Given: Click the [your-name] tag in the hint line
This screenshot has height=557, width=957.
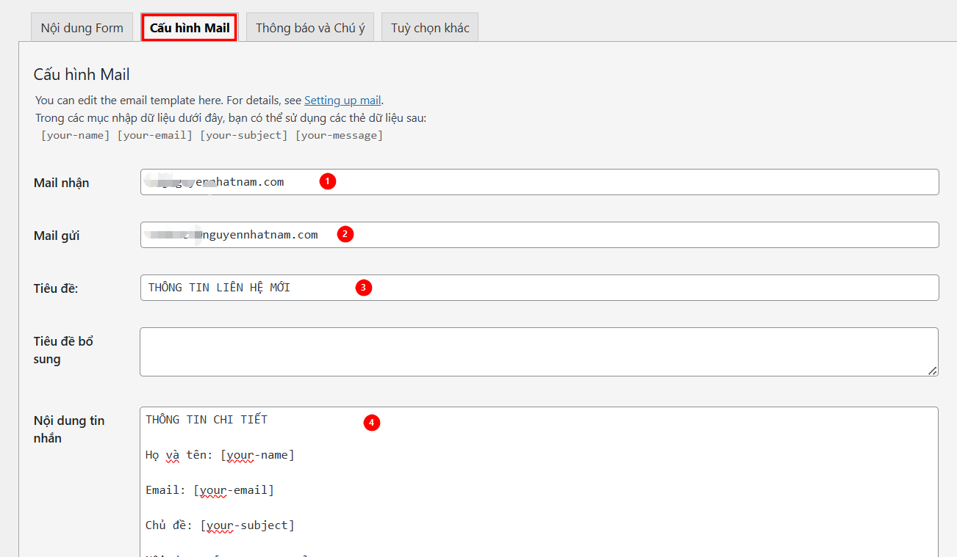Looking at the screenshot, I should click(x=76, y=135).
